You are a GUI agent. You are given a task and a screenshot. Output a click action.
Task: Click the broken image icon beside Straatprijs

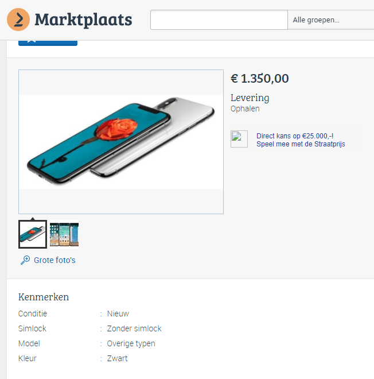point(239,139)
